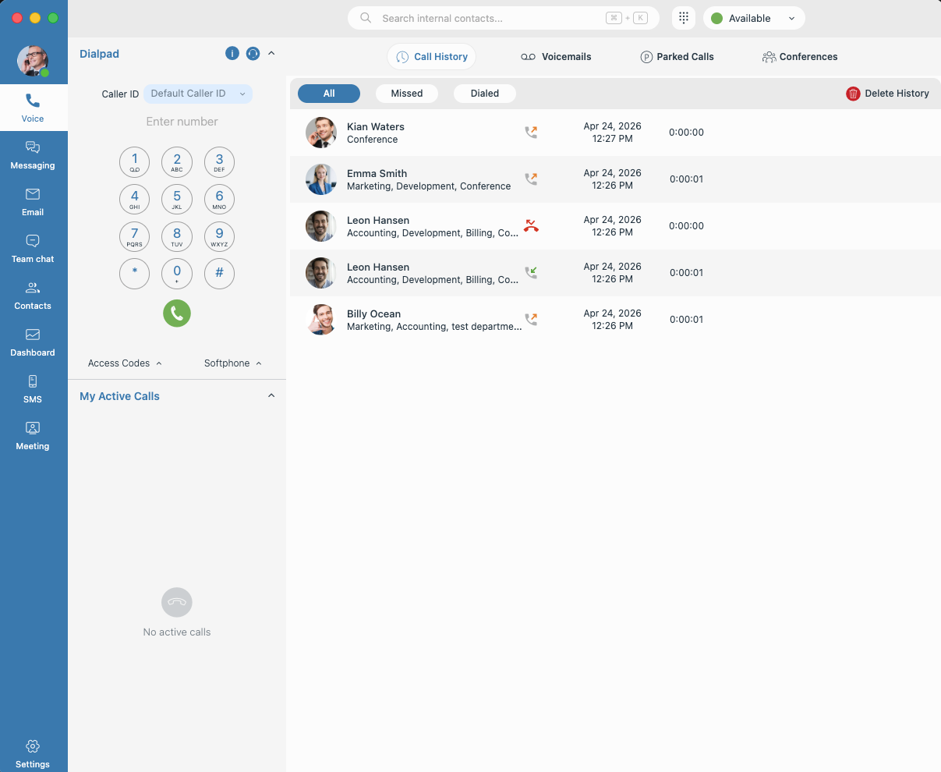
Task: Open the Available status dropdown
Action: click(753, 18)
